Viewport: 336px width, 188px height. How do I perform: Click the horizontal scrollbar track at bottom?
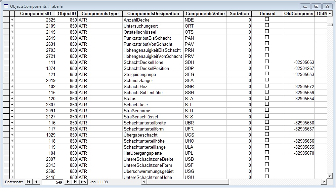coord(235,182)
